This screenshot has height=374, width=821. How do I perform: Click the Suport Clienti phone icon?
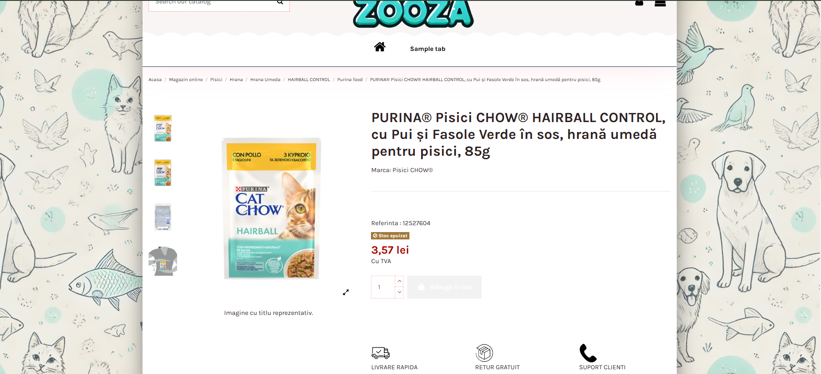588,353
